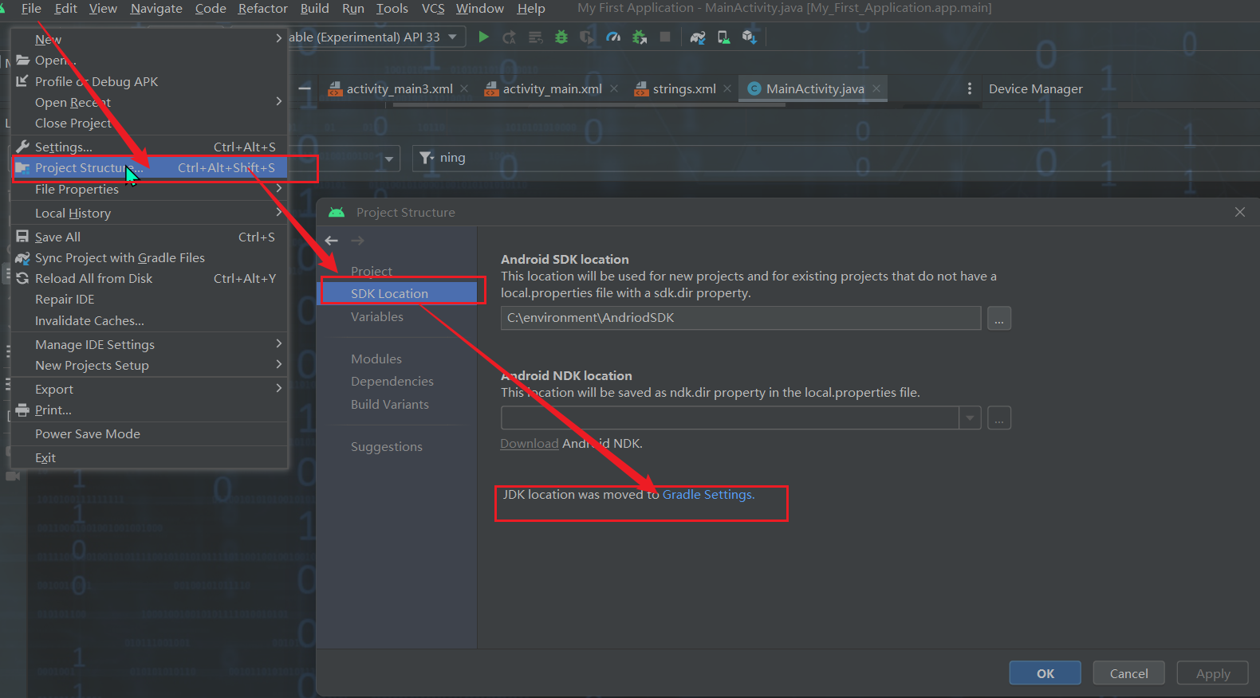Go back with the Project Structure left arrow
This screenshot has width=1260, height=698.
[332, 241]
